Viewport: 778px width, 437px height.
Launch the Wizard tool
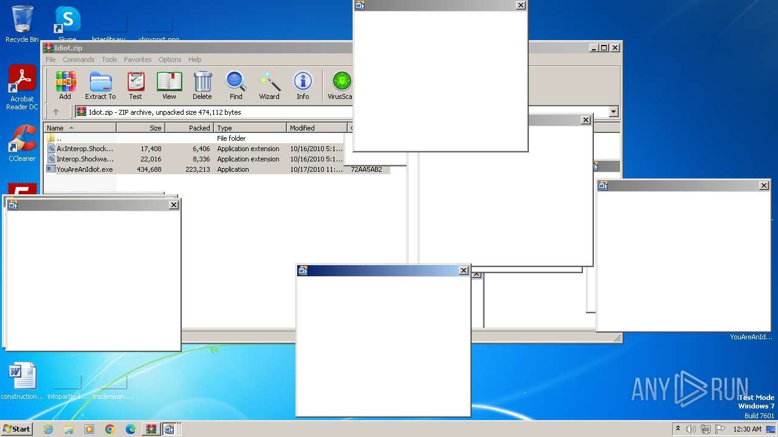tap(269, 85)
